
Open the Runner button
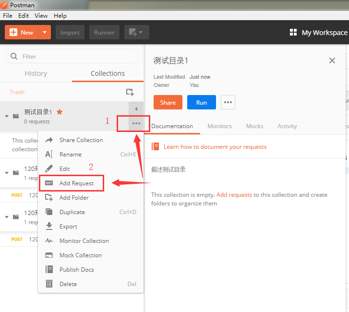[104, 32]
